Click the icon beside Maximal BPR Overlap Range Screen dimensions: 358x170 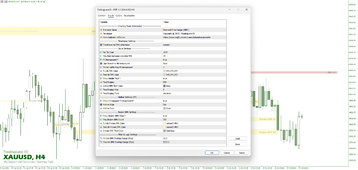coord(101,142)
